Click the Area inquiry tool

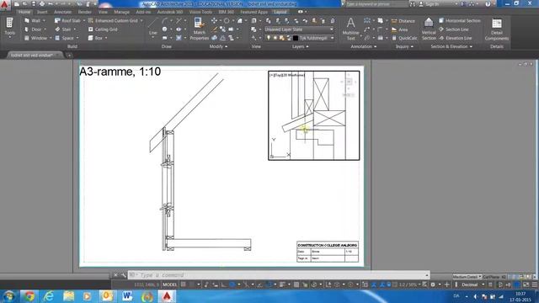[399, 30]
